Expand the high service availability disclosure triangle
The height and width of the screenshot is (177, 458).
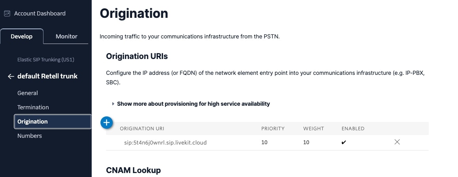pyautogui.click(x=113, y=104)
